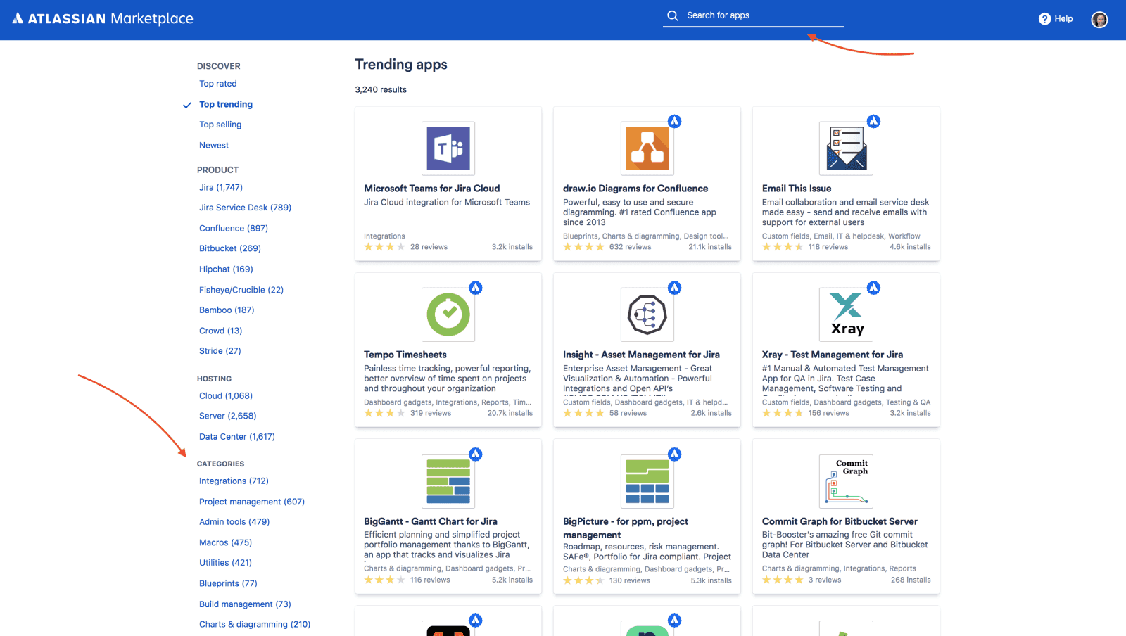Click the 319 reviews text on Tempo card
1126x636 pixels.
point(431,413)
